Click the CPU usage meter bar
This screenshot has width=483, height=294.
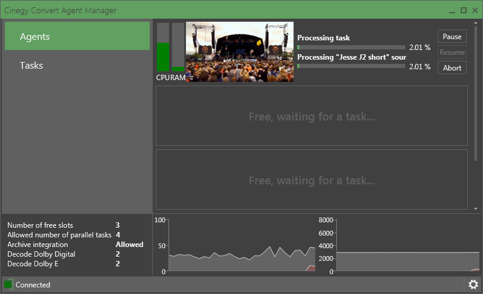coord(163,47)
